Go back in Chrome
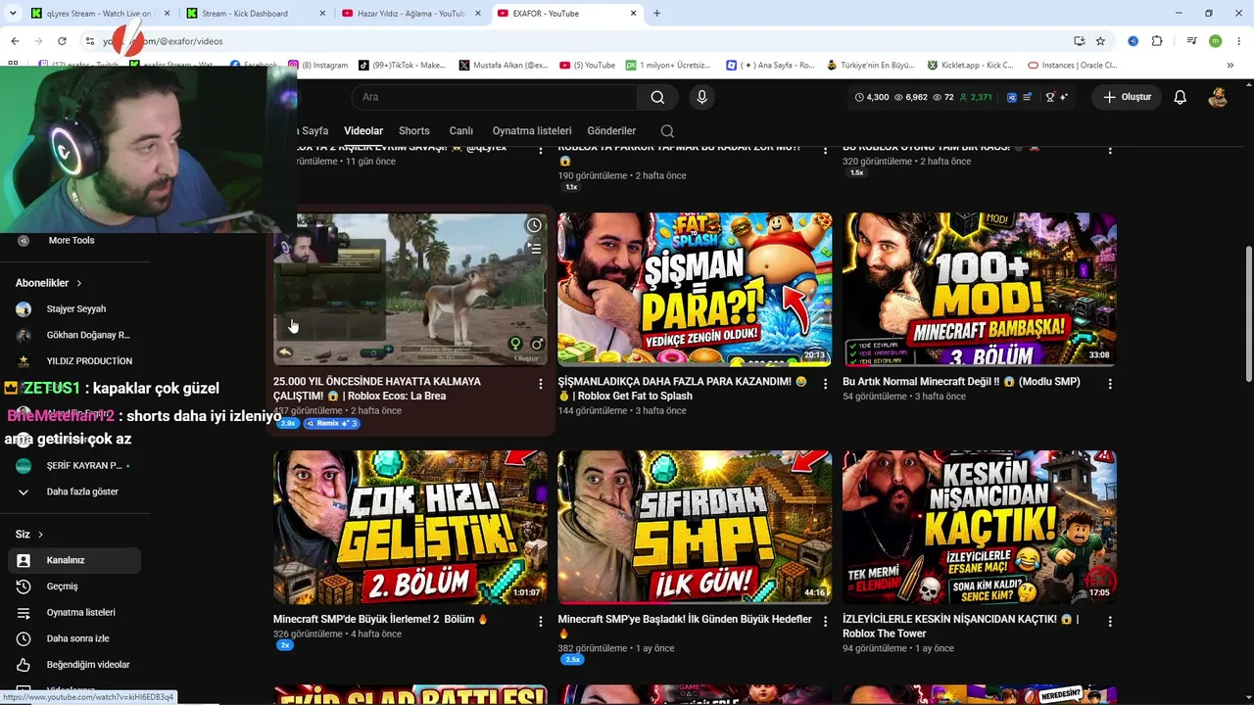Viewport: 1254px width, 705px height. pyautogui.click(x=15, y=41)
